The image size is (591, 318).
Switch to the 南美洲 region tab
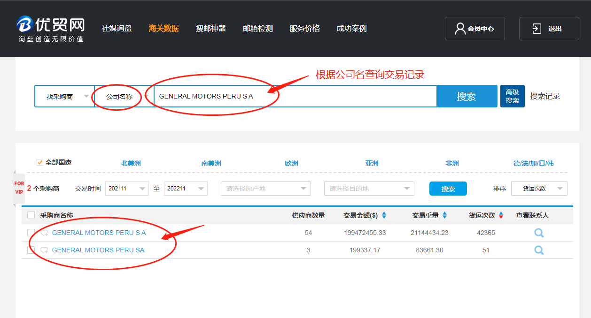[211, 163]
